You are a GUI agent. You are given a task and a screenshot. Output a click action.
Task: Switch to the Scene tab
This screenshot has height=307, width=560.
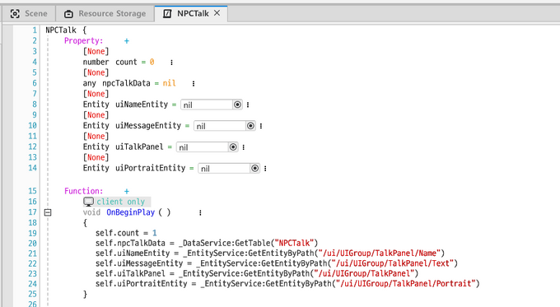29,13
